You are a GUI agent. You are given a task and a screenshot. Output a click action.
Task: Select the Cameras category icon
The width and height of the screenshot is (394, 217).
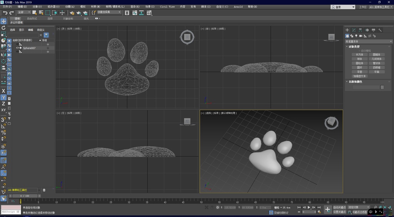tap(361, 36)
